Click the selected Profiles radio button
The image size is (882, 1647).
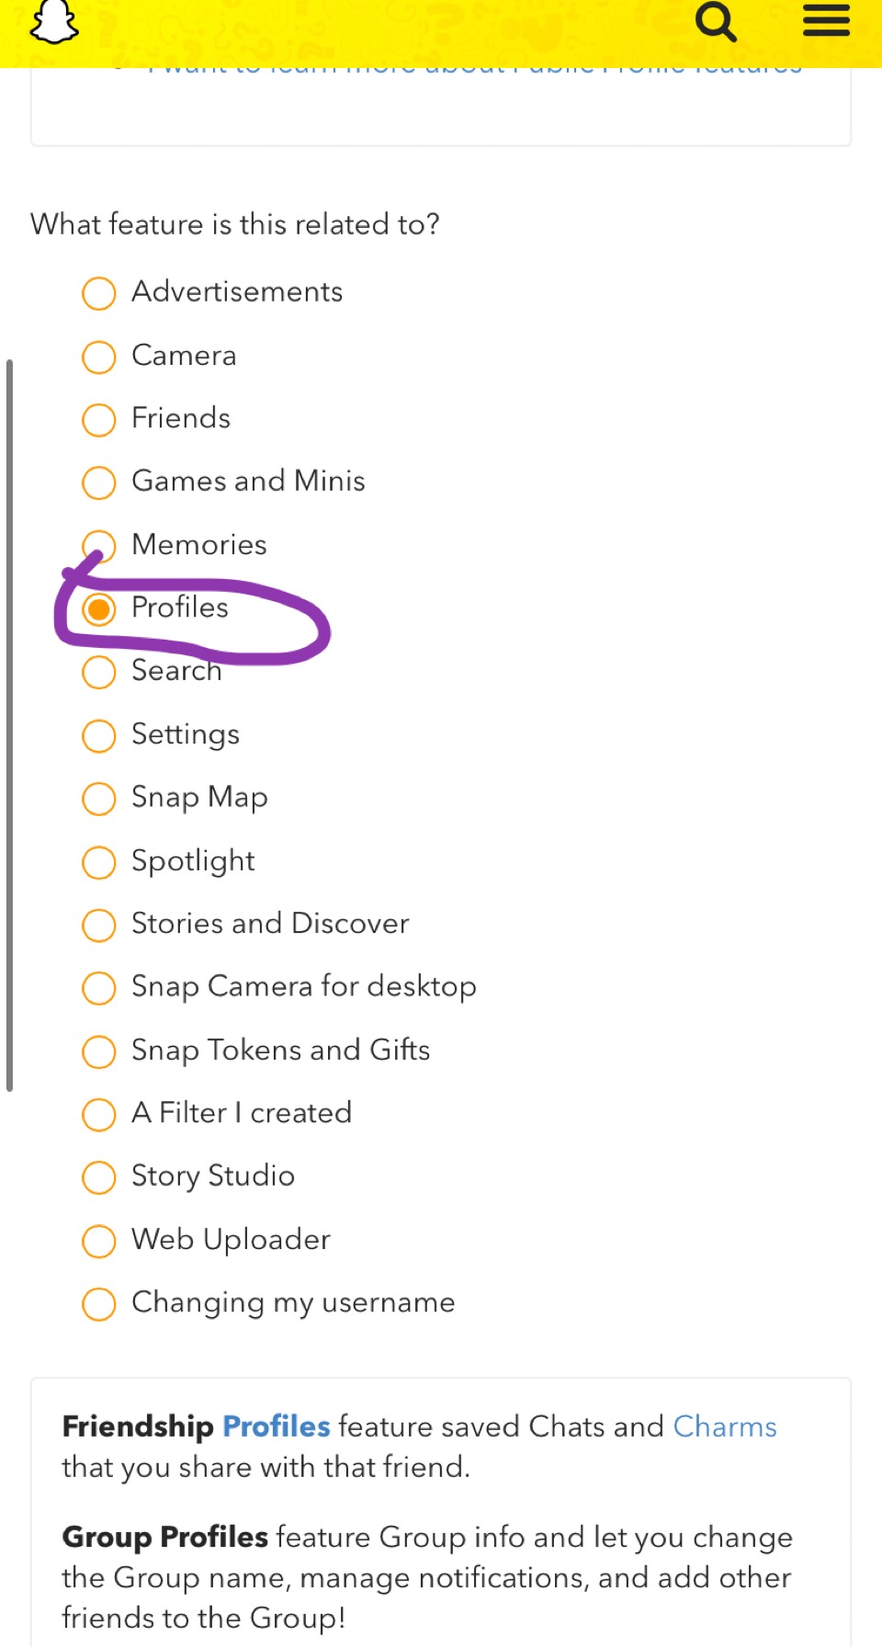(98, 608)
